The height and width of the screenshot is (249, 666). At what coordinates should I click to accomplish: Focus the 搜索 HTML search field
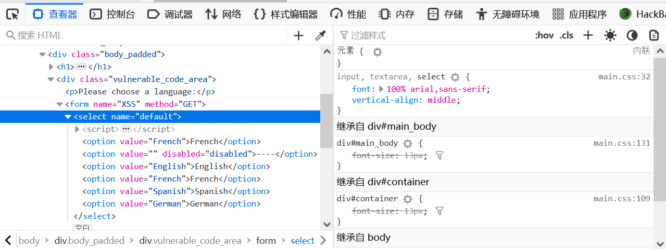pyautogui.click(x=145, y=35)
